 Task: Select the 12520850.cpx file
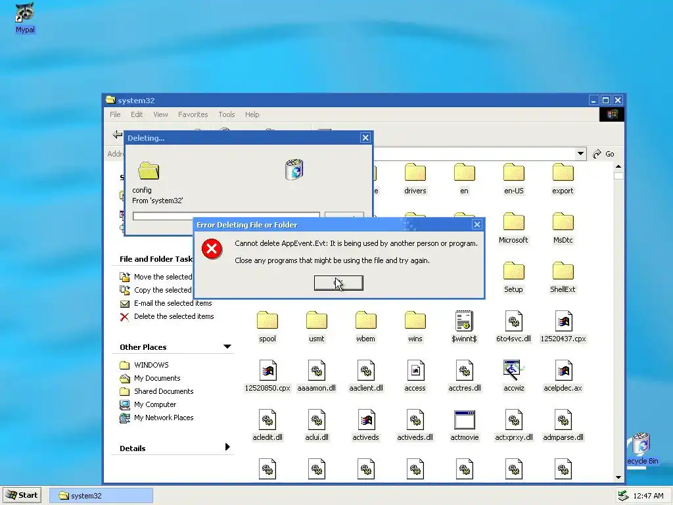(x=267, y=377)
